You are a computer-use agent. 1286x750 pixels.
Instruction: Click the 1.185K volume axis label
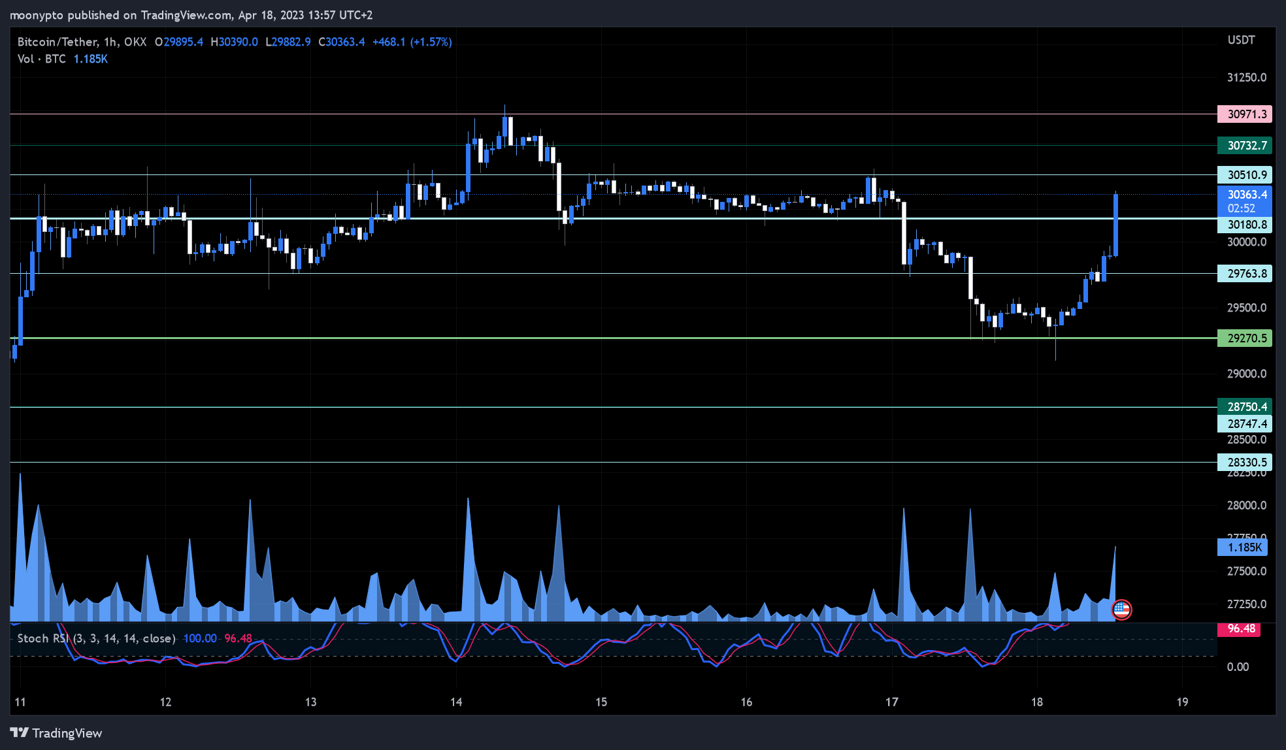click(1242, 547)
